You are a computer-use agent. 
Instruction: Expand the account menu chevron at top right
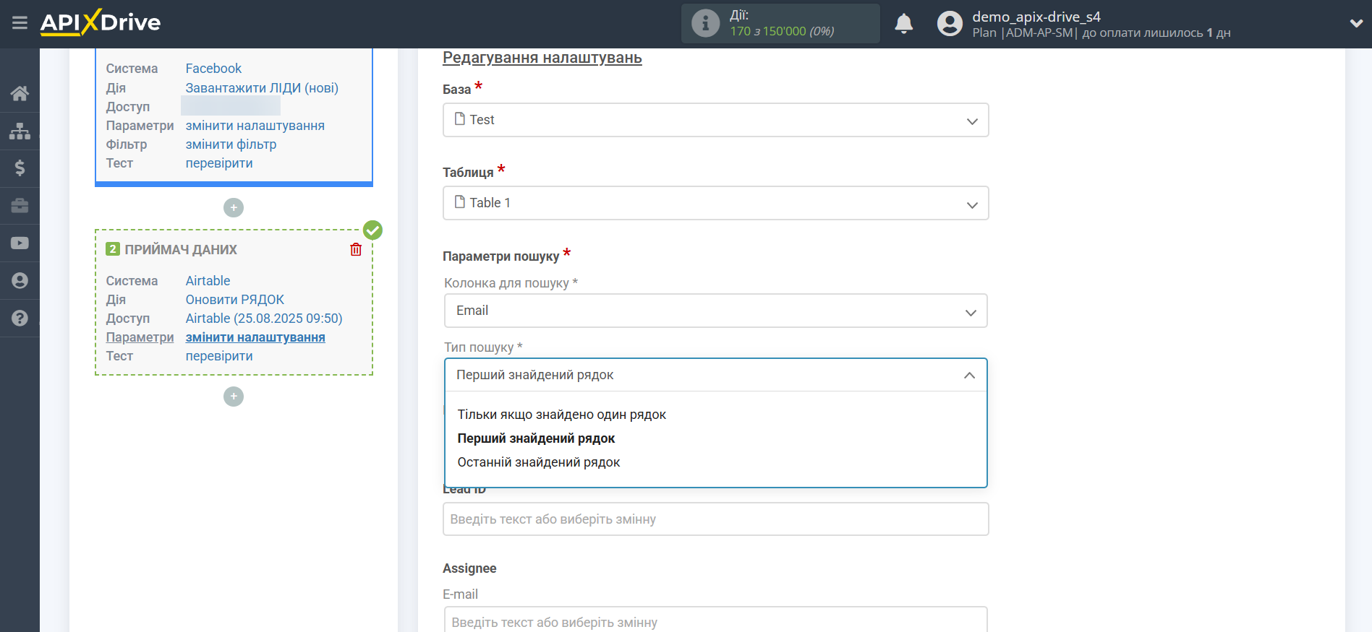[x=1356, y=23]
